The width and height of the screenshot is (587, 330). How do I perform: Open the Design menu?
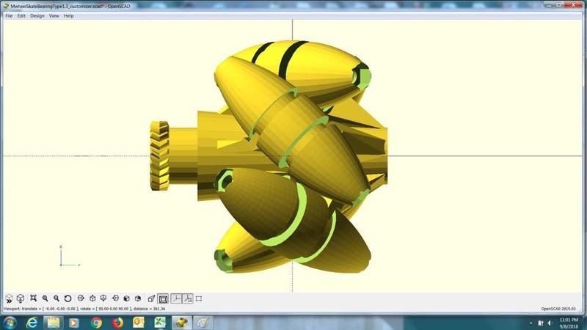(37, 16)
